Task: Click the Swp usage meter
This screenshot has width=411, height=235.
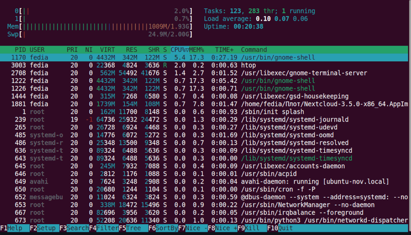Action: 100,34
